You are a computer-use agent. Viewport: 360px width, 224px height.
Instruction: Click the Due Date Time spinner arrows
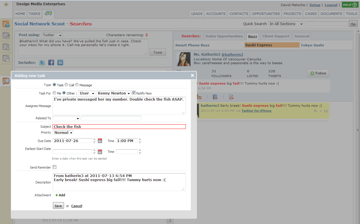click(x=140, y=141)
